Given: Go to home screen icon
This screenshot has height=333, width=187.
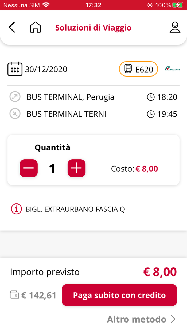Looking at the screenshot, I should (x=35, y=28).
